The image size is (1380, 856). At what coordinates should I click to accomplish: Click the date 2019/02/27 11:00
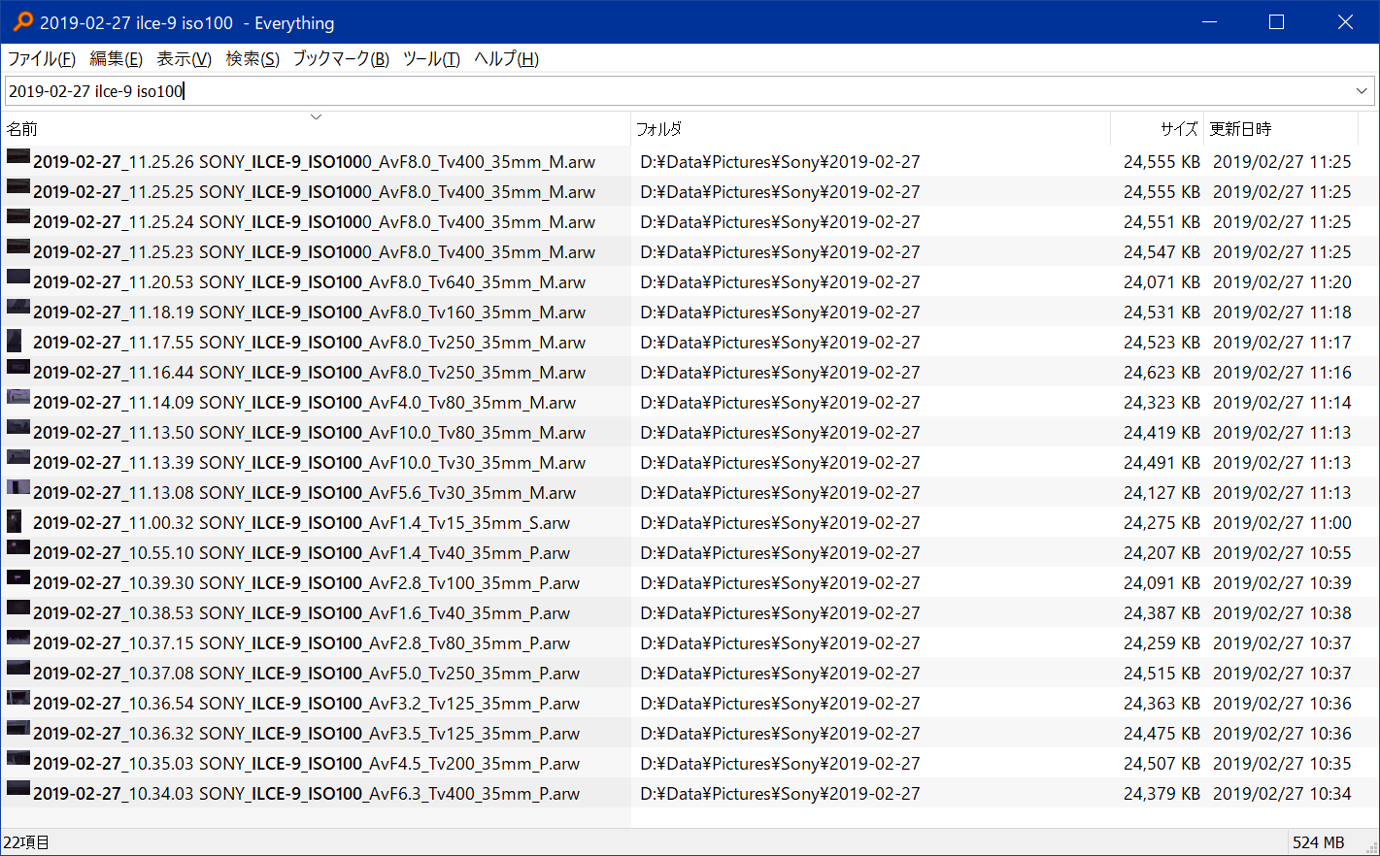pos(1282,523)
